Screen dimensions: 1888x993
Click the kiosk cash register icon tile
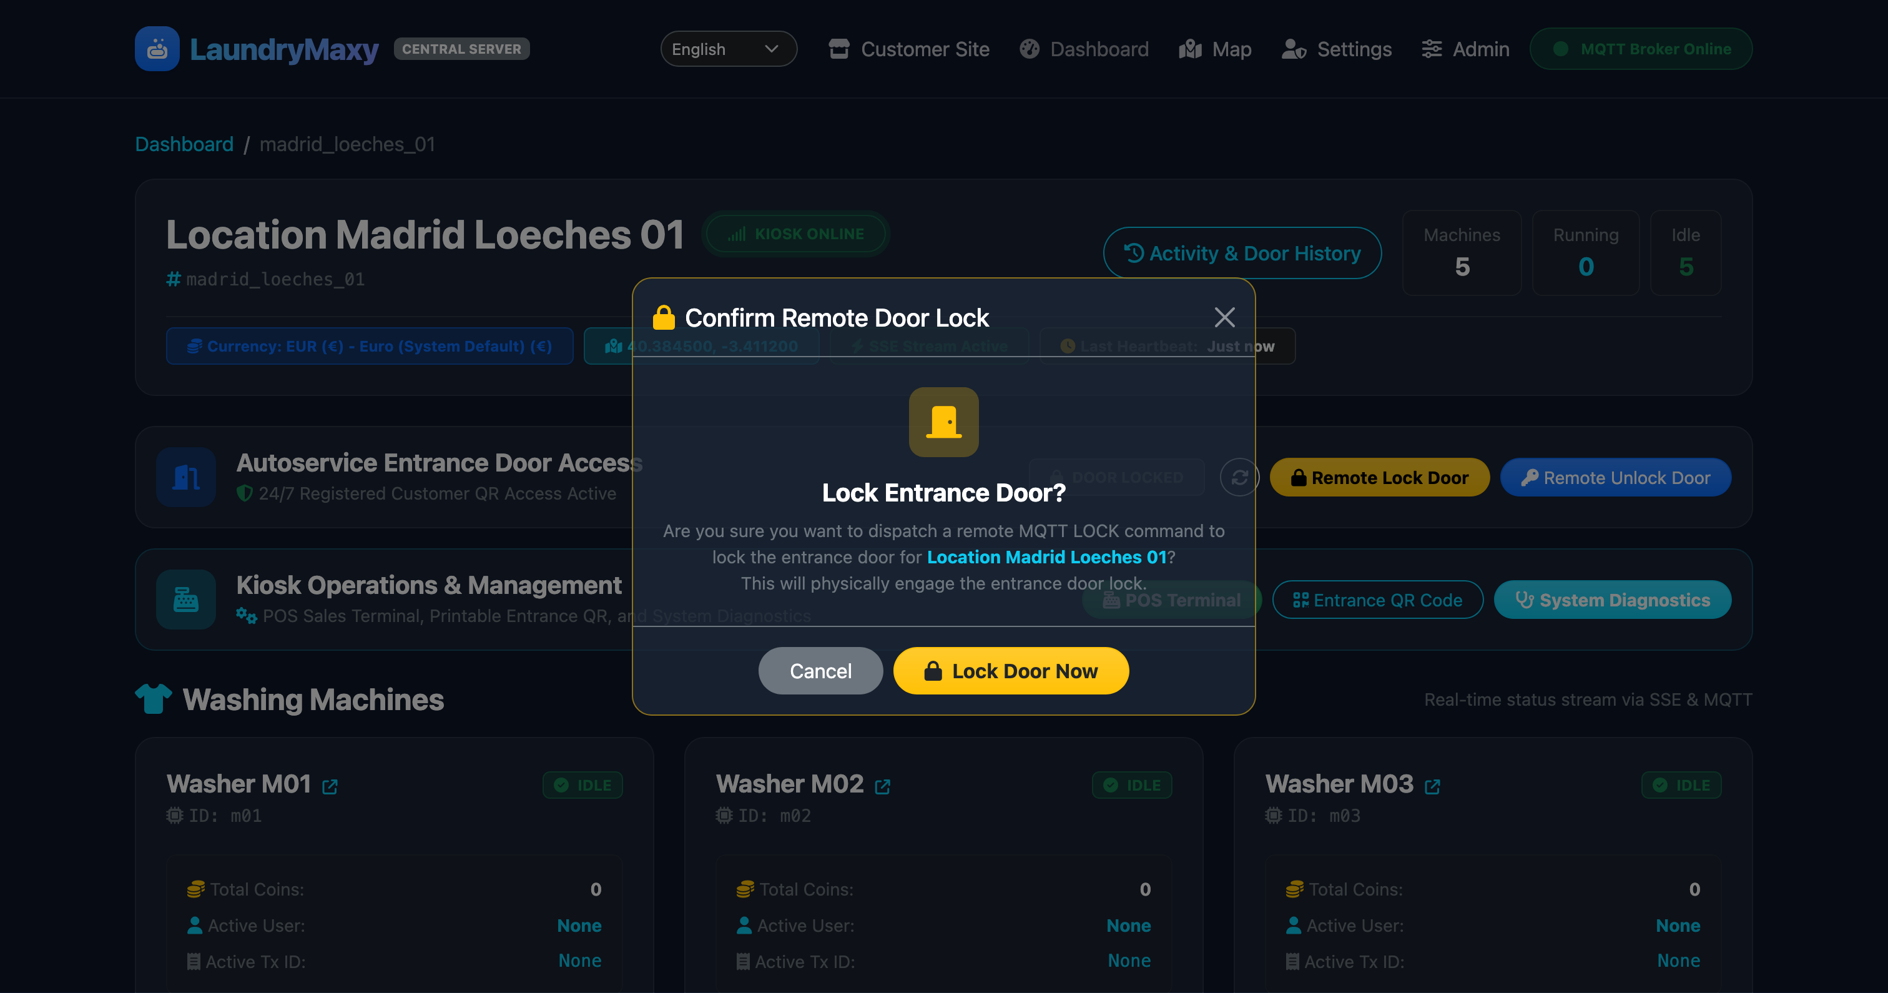click(x=186, y=600)
